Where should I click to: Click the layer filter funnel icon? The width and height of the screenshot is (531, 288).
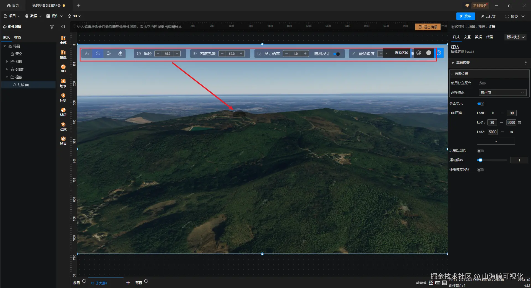click(52, 27)
